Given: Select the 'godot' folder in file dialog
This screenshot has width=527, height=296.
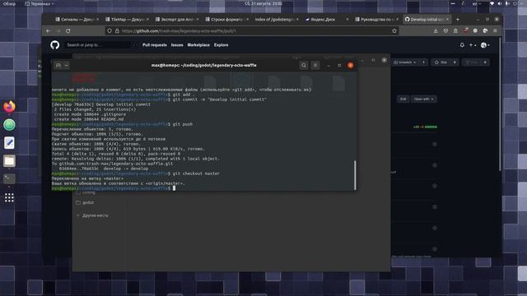Looking at the screenshot, I should pyautogui.click(x=85, y=203).
